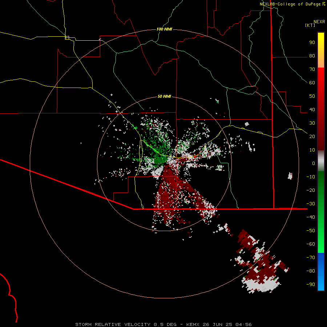The height and width of the screenshot is (327, 327).
Task: Click the -70 value on the velocity scale
Action: point(311,258)
